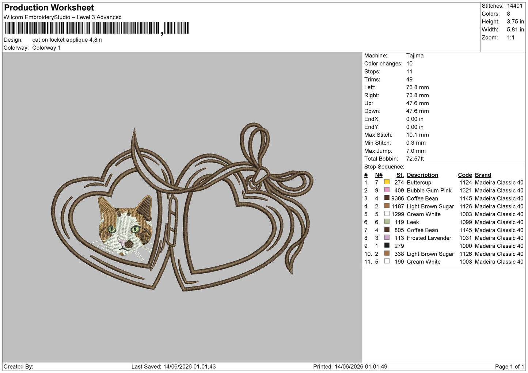Click the 'Colorway 1' value

click(46, 48)
